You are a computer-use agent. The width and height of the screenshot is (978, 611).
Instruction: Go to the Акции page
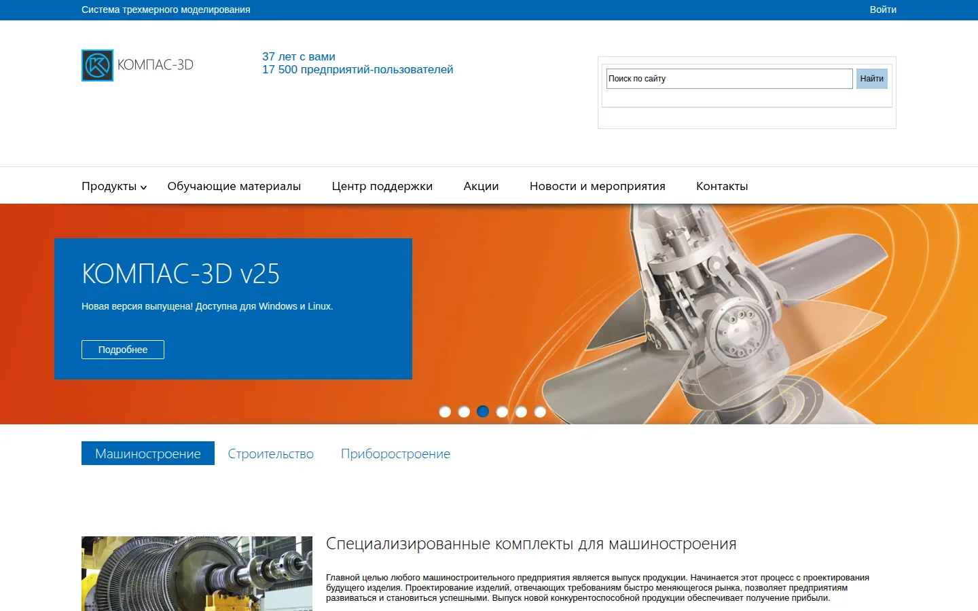click(481, 186)
